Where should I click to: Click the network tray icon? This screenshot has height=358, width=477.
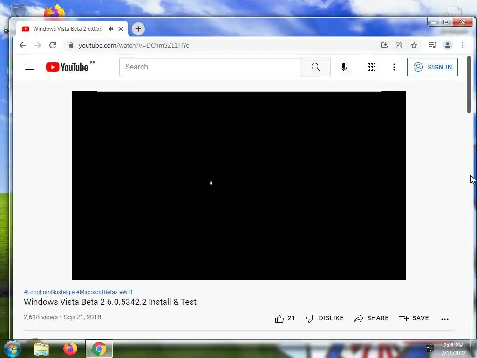[x=430, y=349]
